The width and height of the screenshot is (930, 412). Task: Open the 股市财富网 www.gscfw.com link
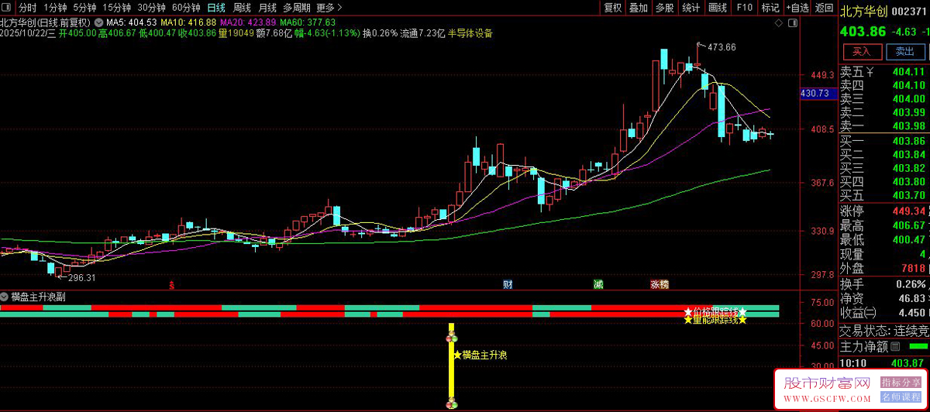(827, 390)
